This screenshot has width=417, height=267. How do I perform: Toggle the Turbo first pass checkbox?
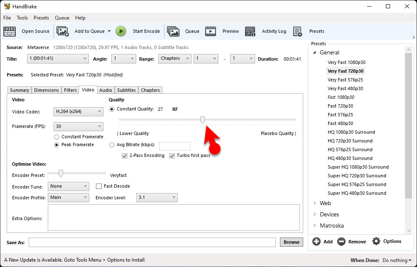(172, 156)
